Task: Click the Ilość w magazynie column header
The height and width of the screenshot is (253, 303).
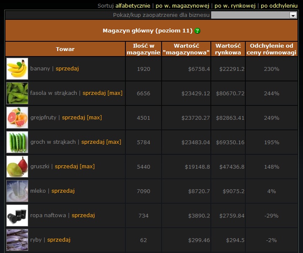Action: [144, 49]
